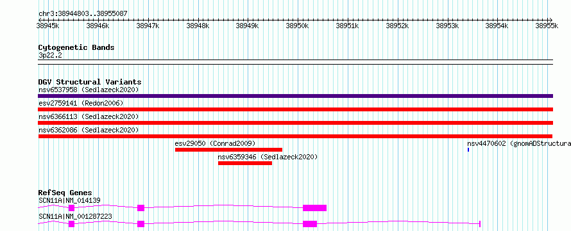Open the nsv6359346 (Sedlazeck2020) label
The image size is (571, 231).
[x=268, y=157]
